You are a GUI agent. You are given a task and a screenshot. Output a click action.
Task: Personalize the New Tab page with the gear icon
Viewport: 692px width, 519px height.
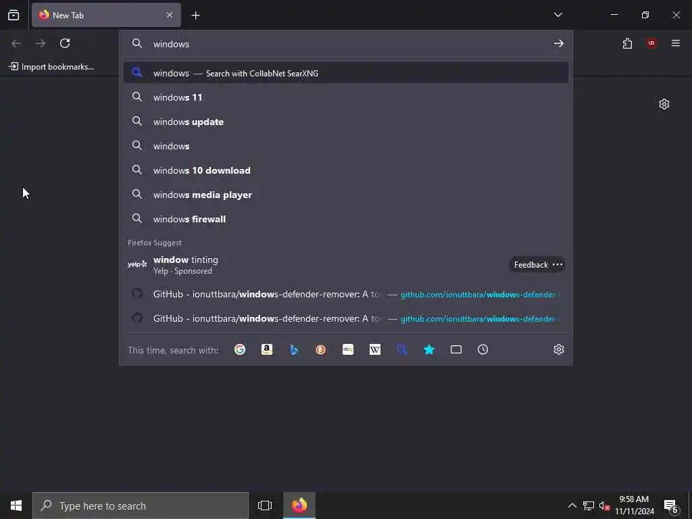tap(664, 104)
